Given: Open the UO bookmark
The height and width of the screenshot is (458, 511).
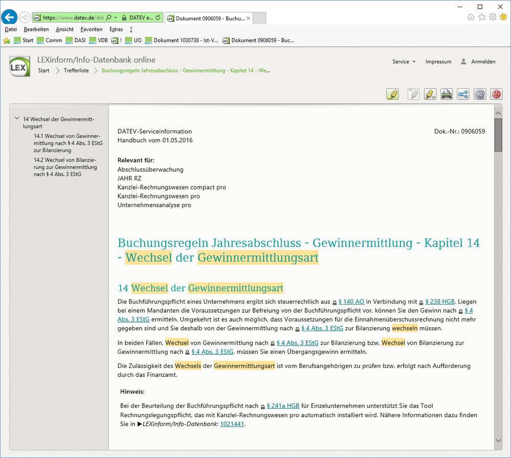Looking at the screenshot, I should coord(134,40).
